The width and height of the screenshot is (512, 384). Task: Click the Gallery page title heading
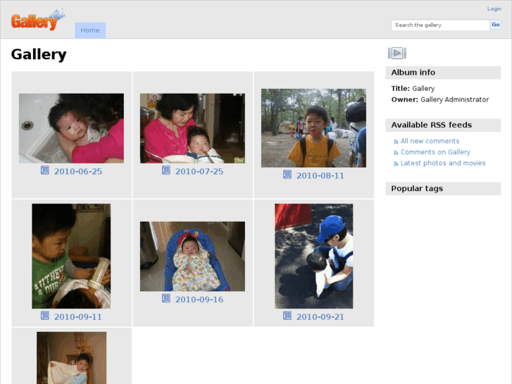coord(39,54)
